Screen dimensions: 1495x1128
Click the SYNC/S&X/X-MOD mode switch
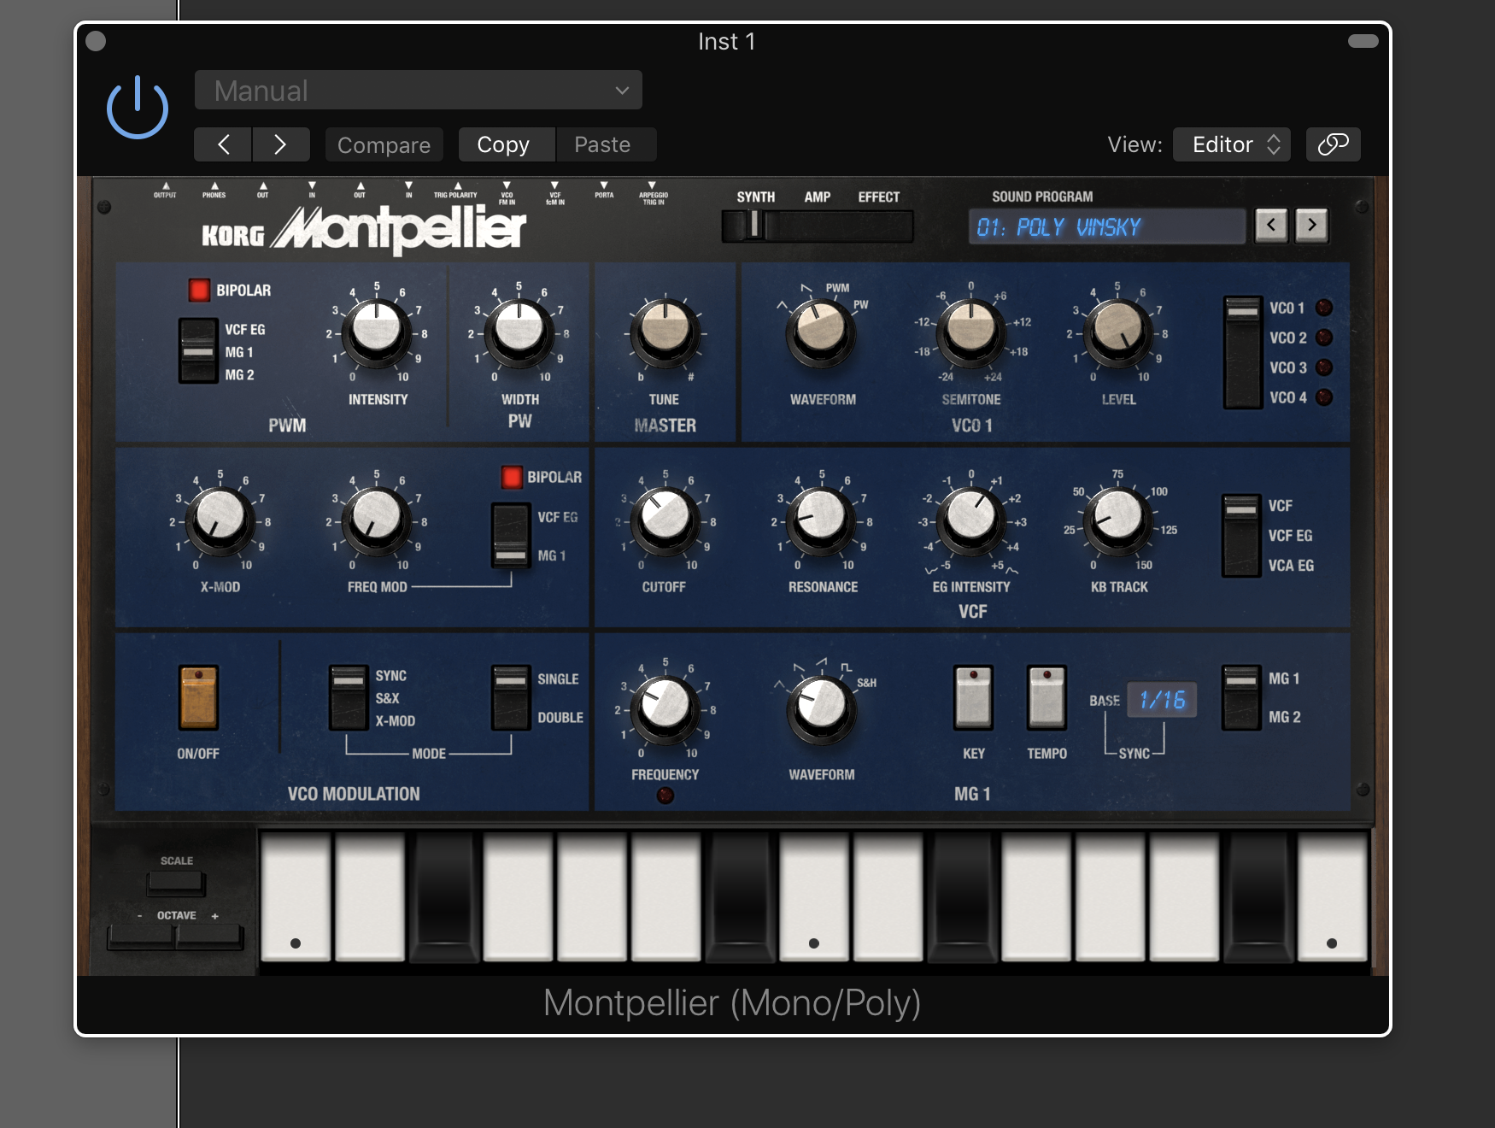point(349,698)
